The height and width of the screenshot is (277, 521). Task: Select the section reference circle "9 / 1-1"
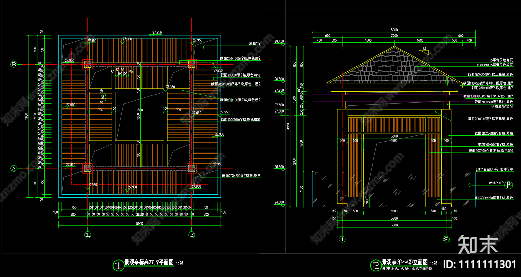tap(509, 185)
